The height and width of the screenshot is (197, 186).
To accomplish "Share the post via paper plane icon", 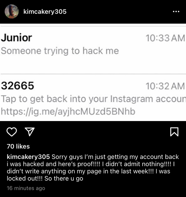I will [30, 132].
